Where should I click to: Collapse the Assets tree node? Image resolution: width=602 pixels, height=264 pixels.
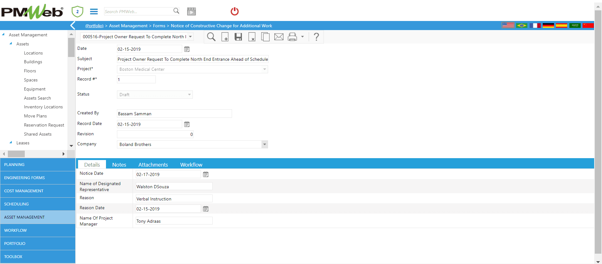point(11,44)
